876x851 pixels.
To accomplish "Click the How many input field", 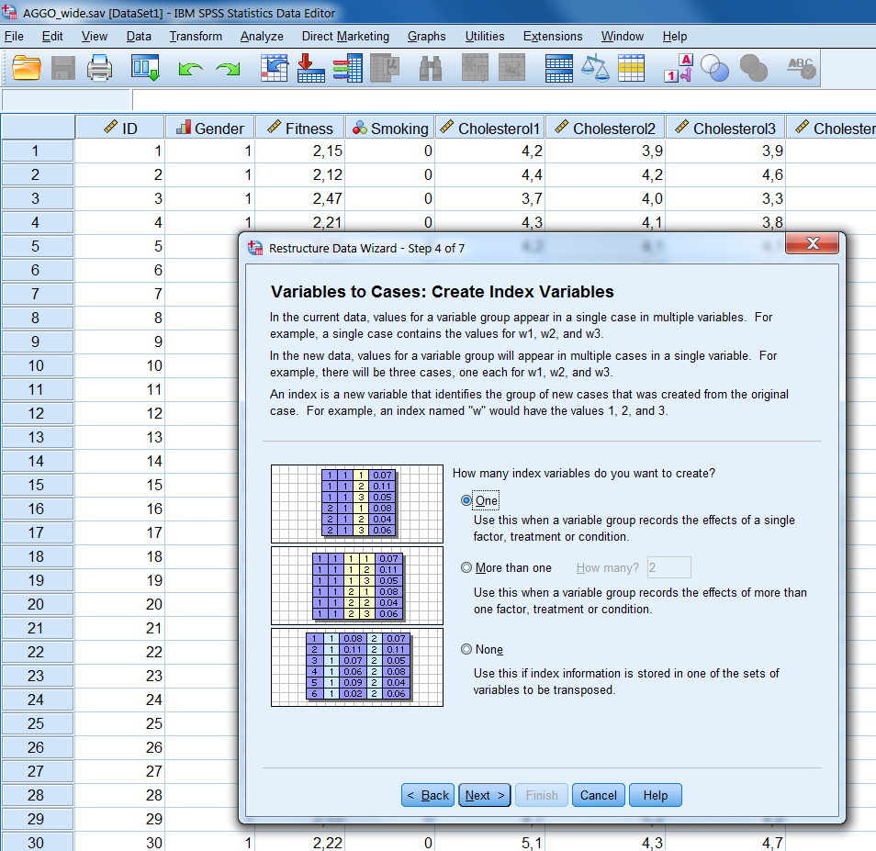I will [x=668, y=567].
